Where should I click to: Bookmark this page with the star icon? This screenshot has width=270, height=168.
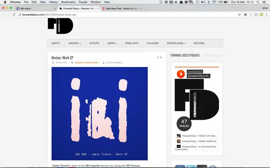239,15
